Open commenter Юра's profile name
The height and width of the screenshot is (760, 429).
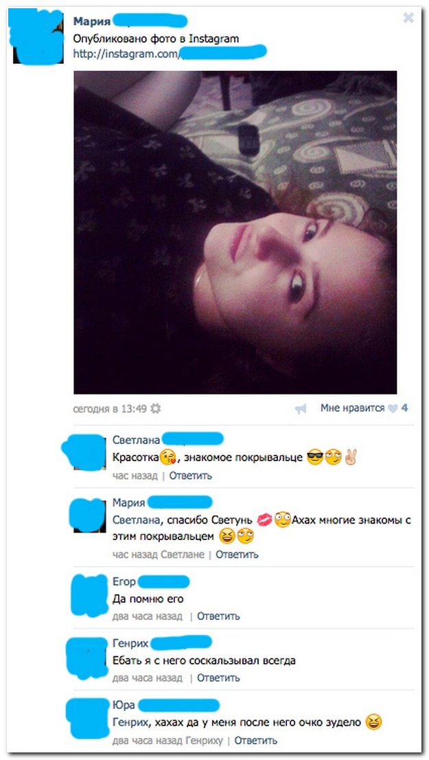(124, 705)
